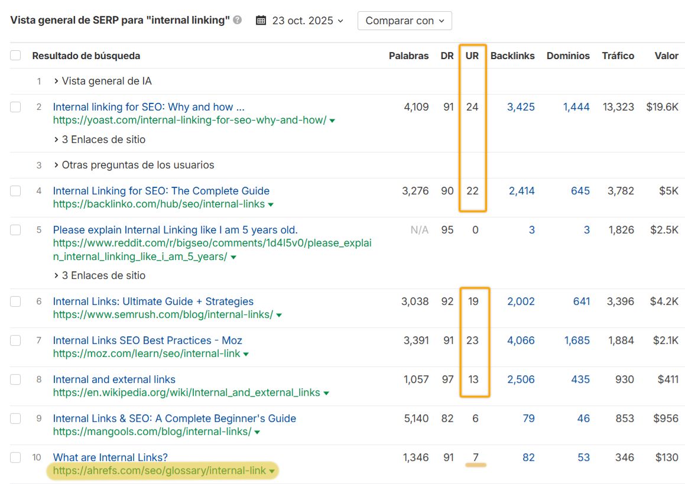Open the ahrefs.com glossary URL caret menu

(272, 471)
